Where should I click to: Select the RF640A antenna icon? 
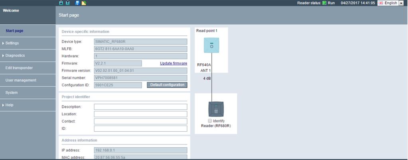[211, 45]
